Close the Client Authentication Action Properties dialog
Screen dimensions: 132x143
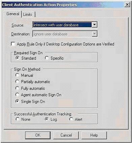click(x=127, y=5)
